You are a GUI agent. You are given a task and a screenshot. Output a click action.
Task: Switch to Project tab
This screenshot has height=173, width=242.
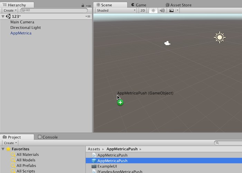(17, 137)
